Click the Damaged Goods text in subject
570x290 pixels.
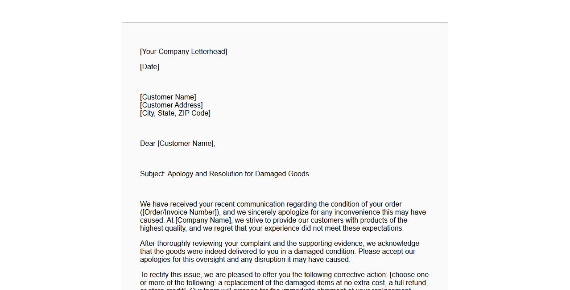click(x=282, y=174)
